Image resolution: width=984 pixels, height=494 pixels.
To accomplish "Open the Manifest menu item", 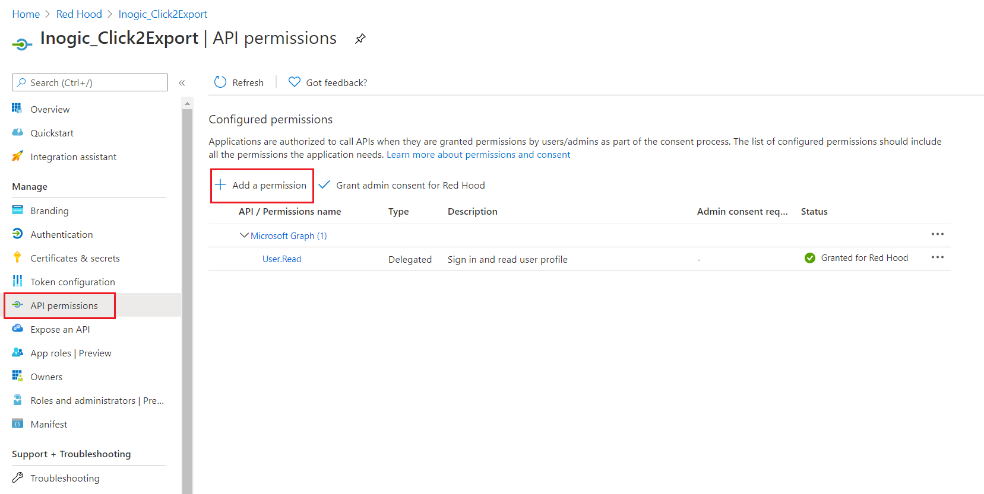I will click(49, 424).
